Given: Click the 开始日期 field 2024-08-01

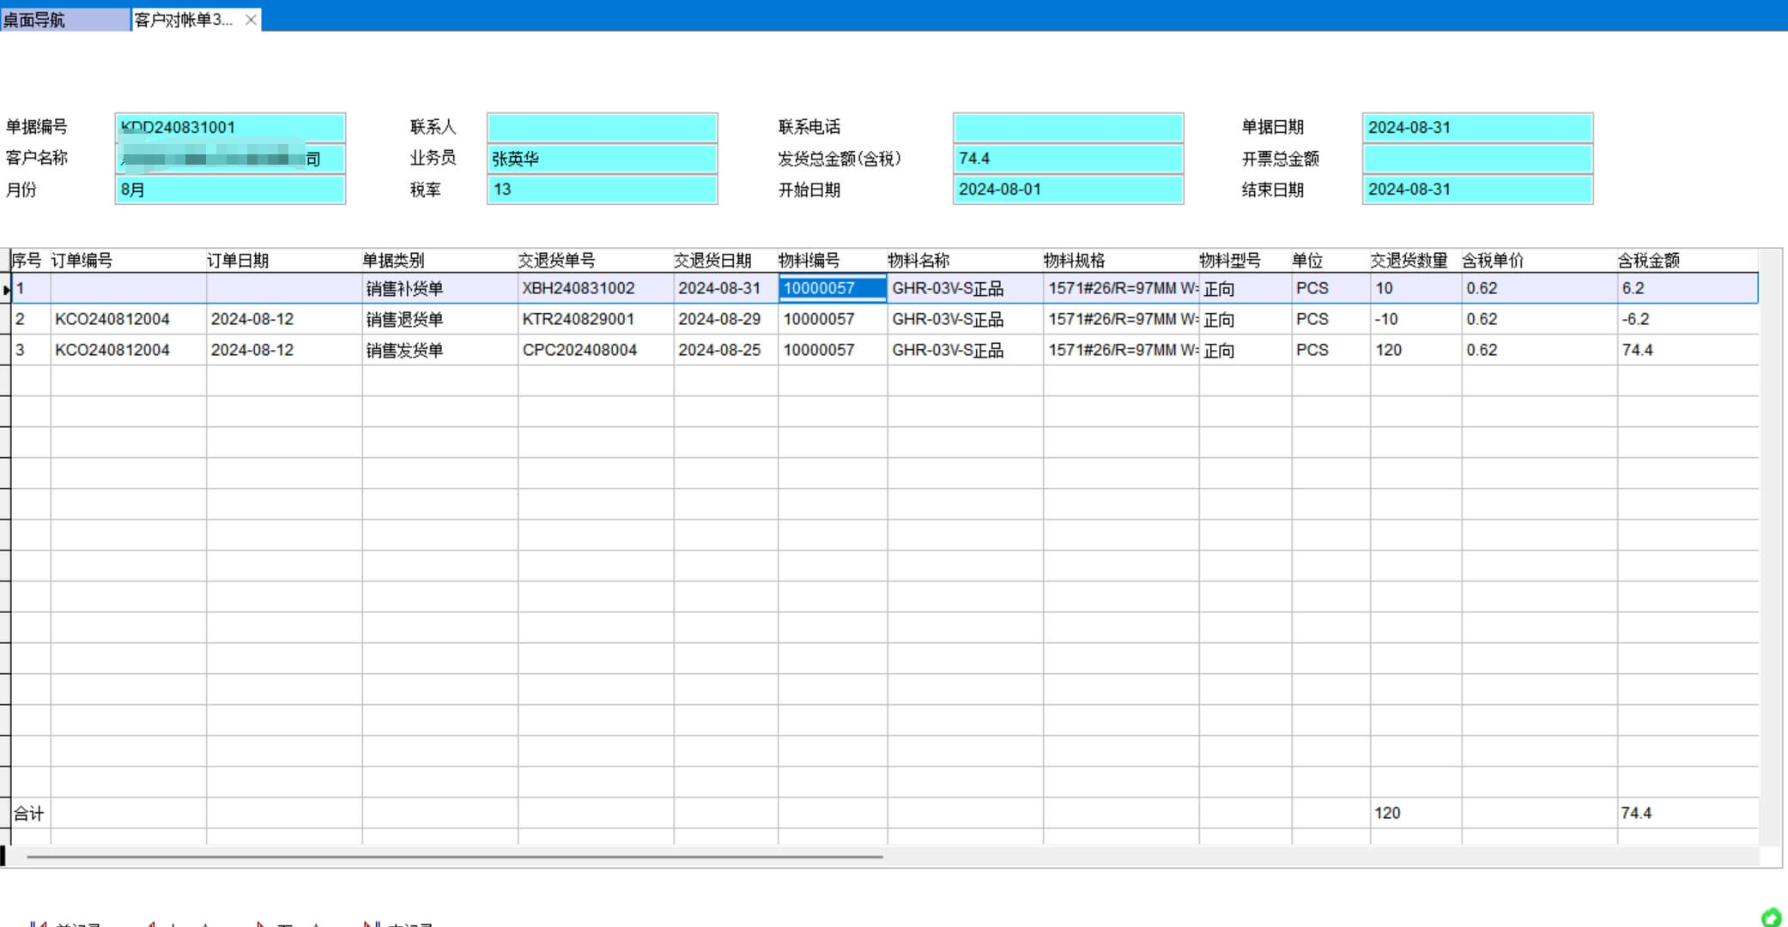Looking at the screenshot, I should coord(1067,190).
